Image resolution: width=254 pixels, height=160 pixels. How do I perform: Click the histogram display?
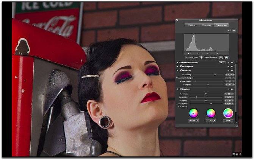207,43
